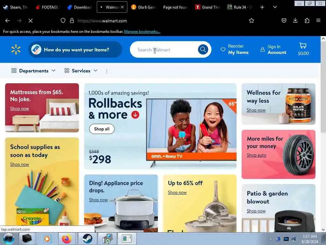Open the Pocket save icon

pyautogui.click(x=284, y=20)
